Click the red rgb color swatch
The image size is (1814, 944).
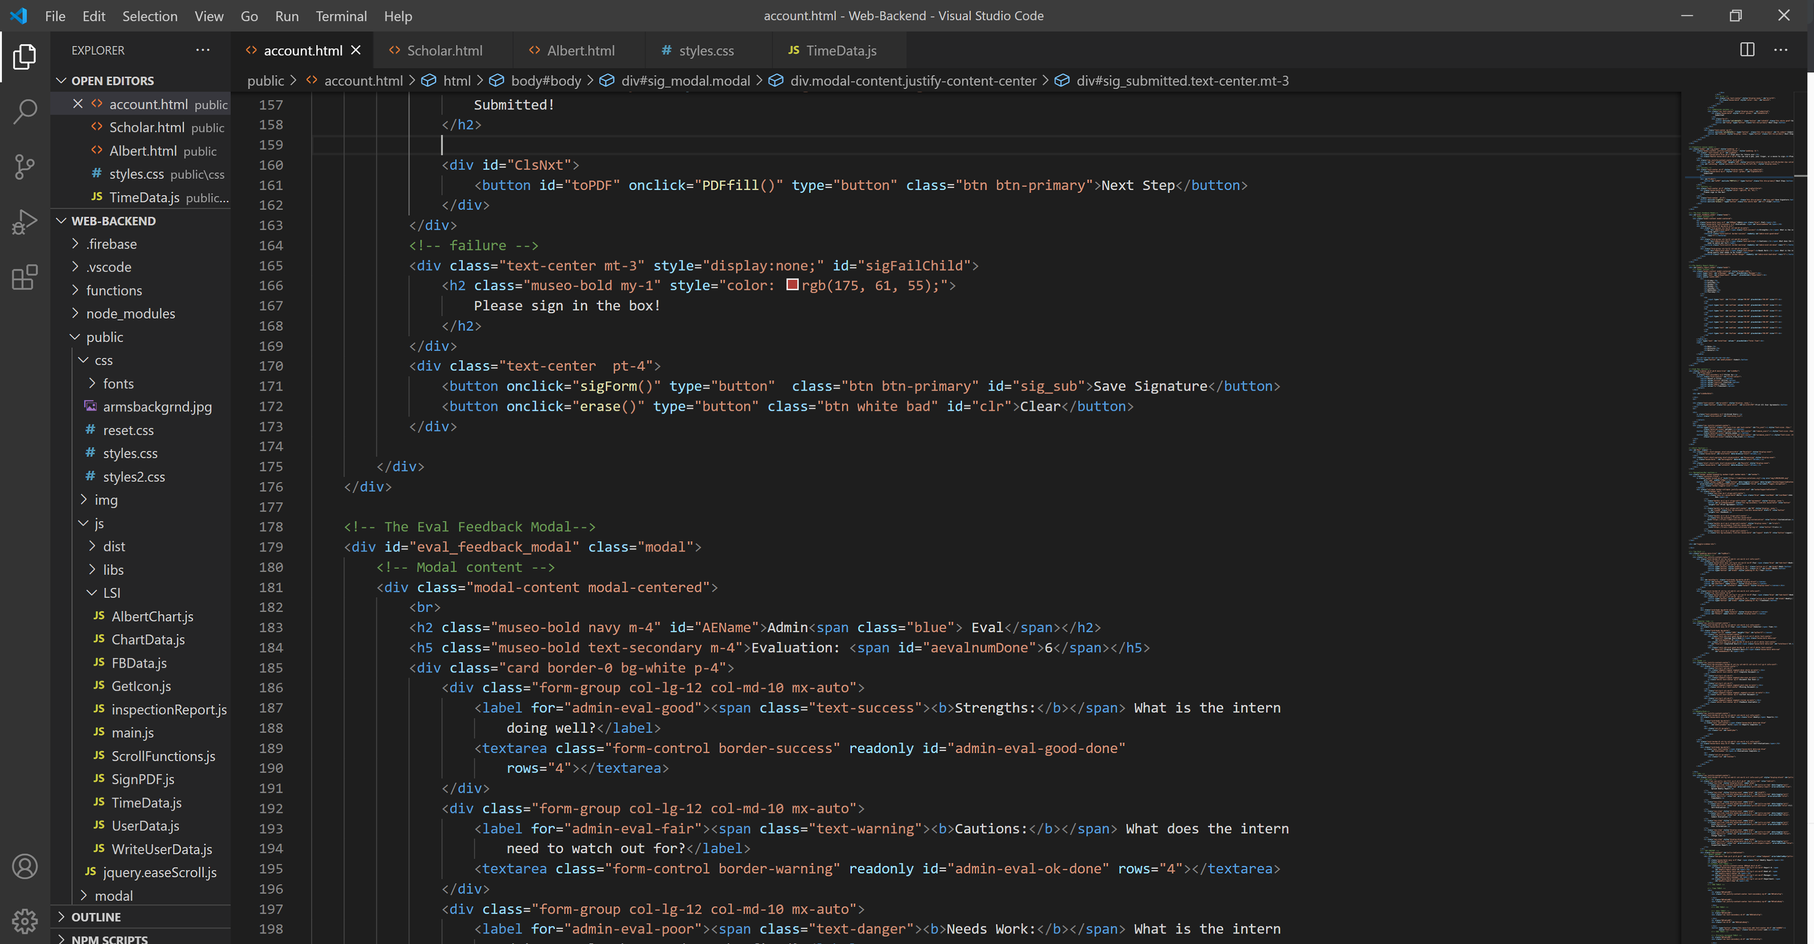pos(792,285)
